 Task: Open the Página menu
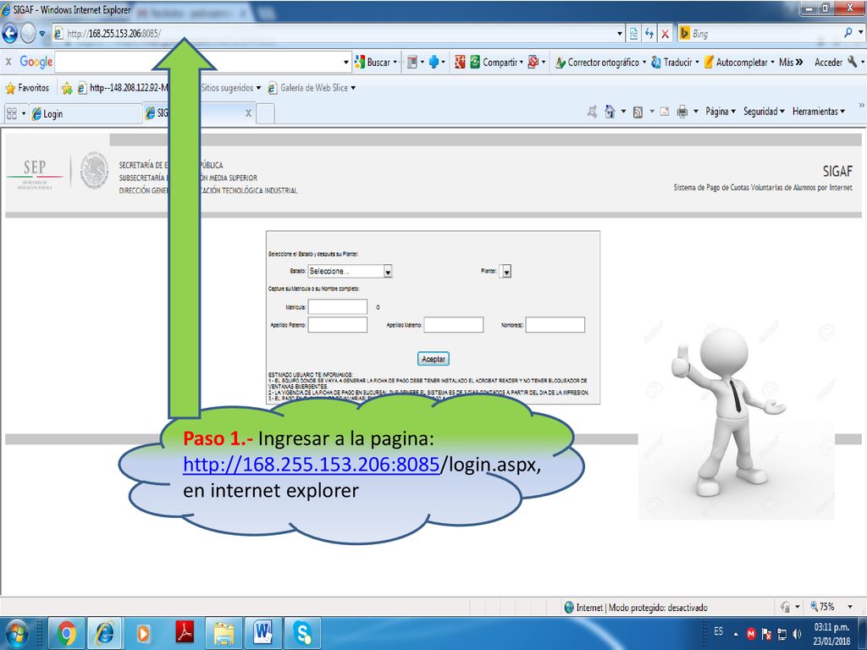[720, 112]
